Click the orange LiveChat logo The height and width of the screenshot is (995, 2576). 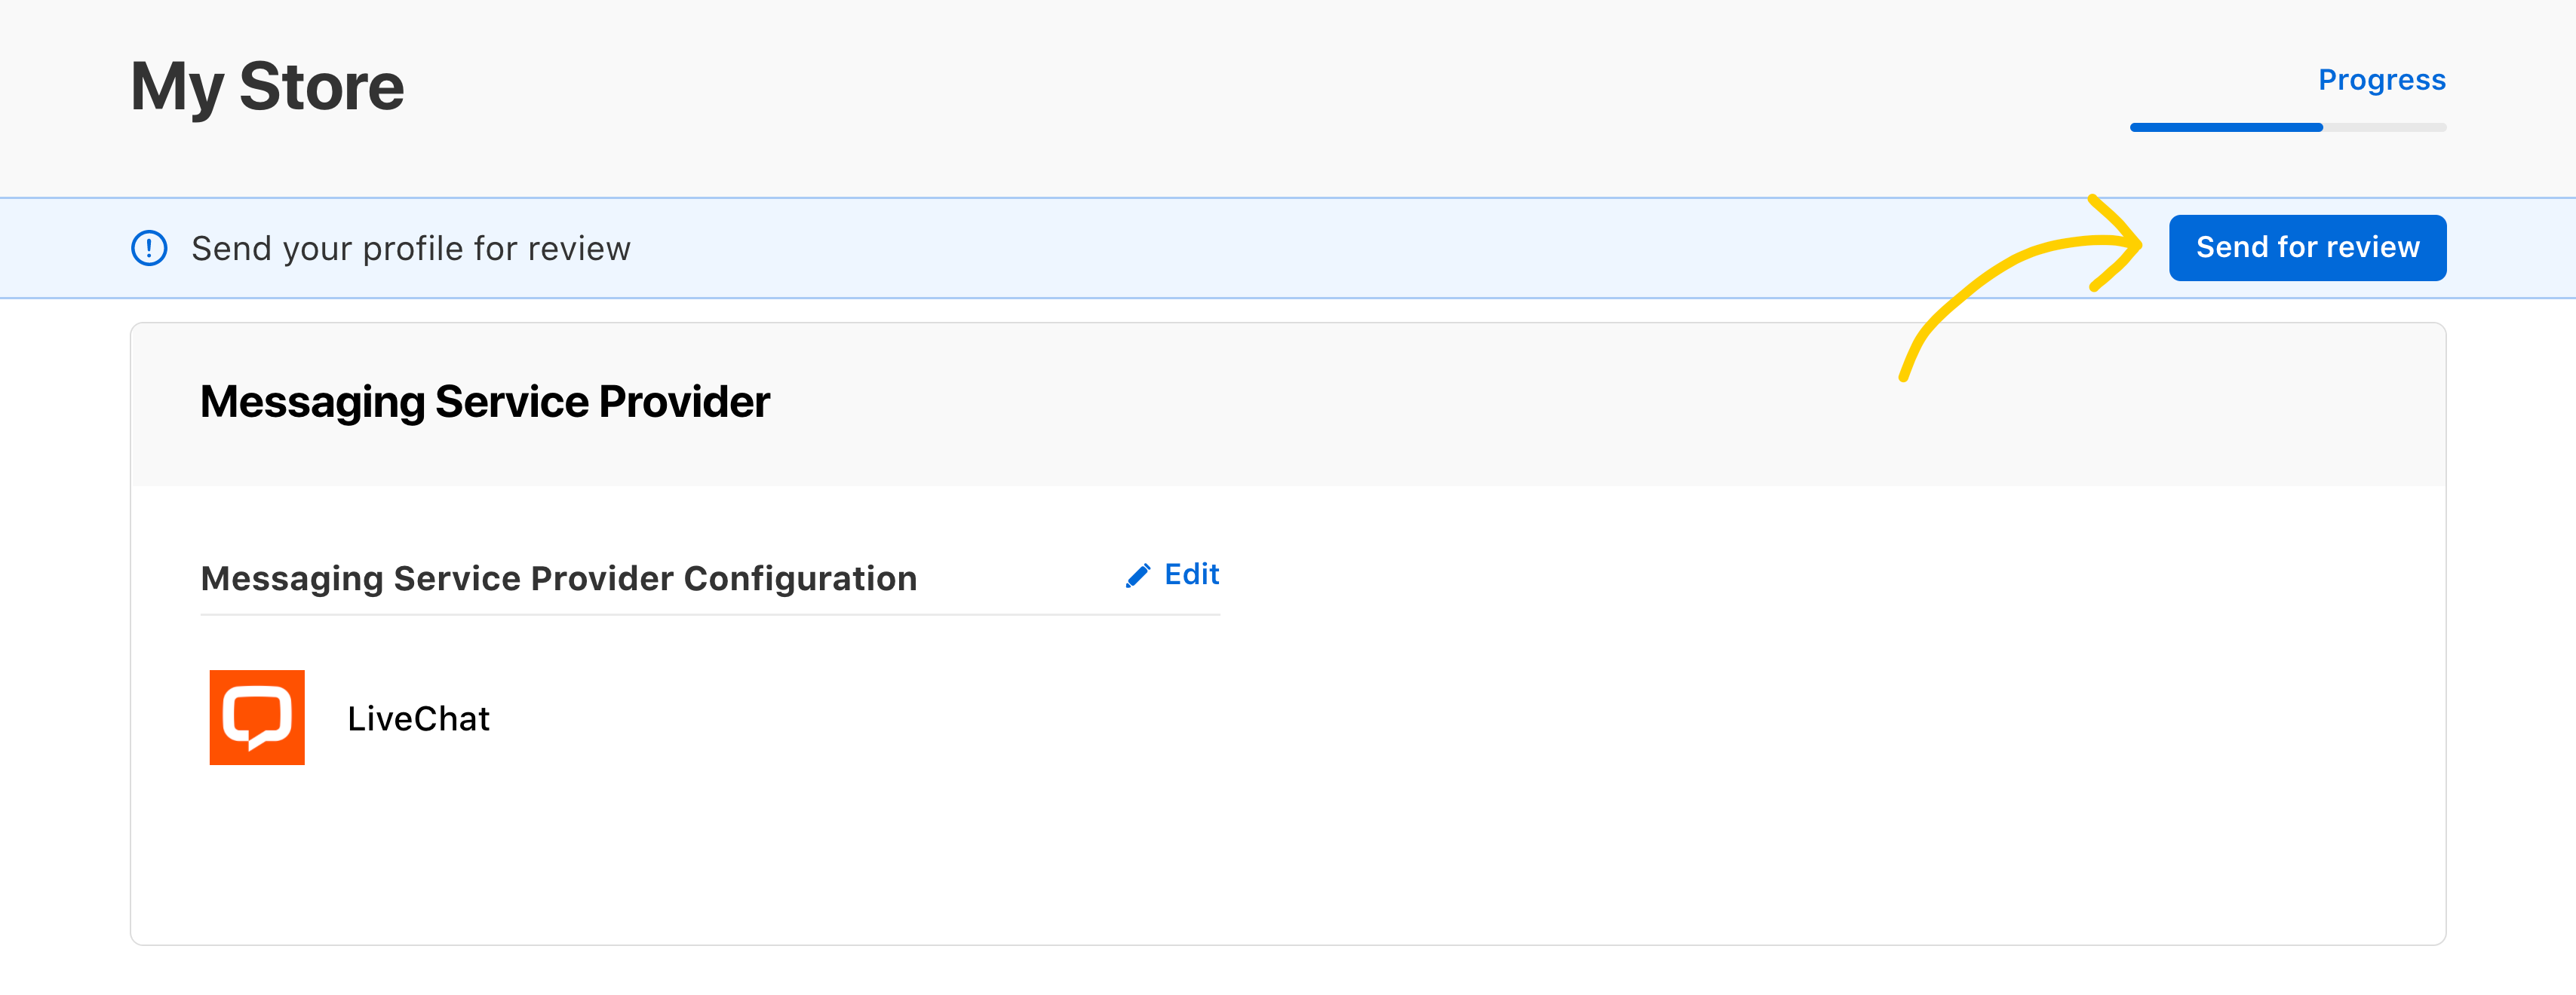[257, 718]
